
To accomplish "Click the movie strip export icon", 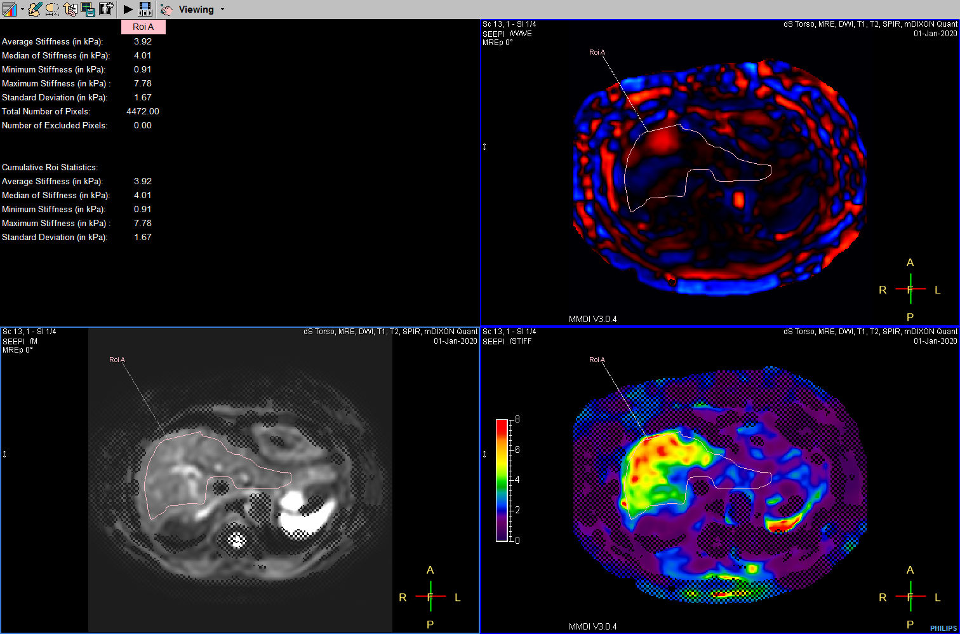I will point(145,9).
